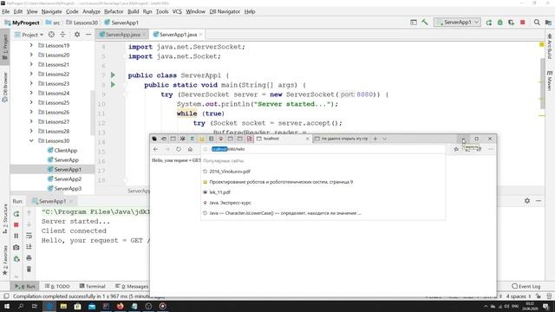Open Run panel settings gear

point(527,201)
